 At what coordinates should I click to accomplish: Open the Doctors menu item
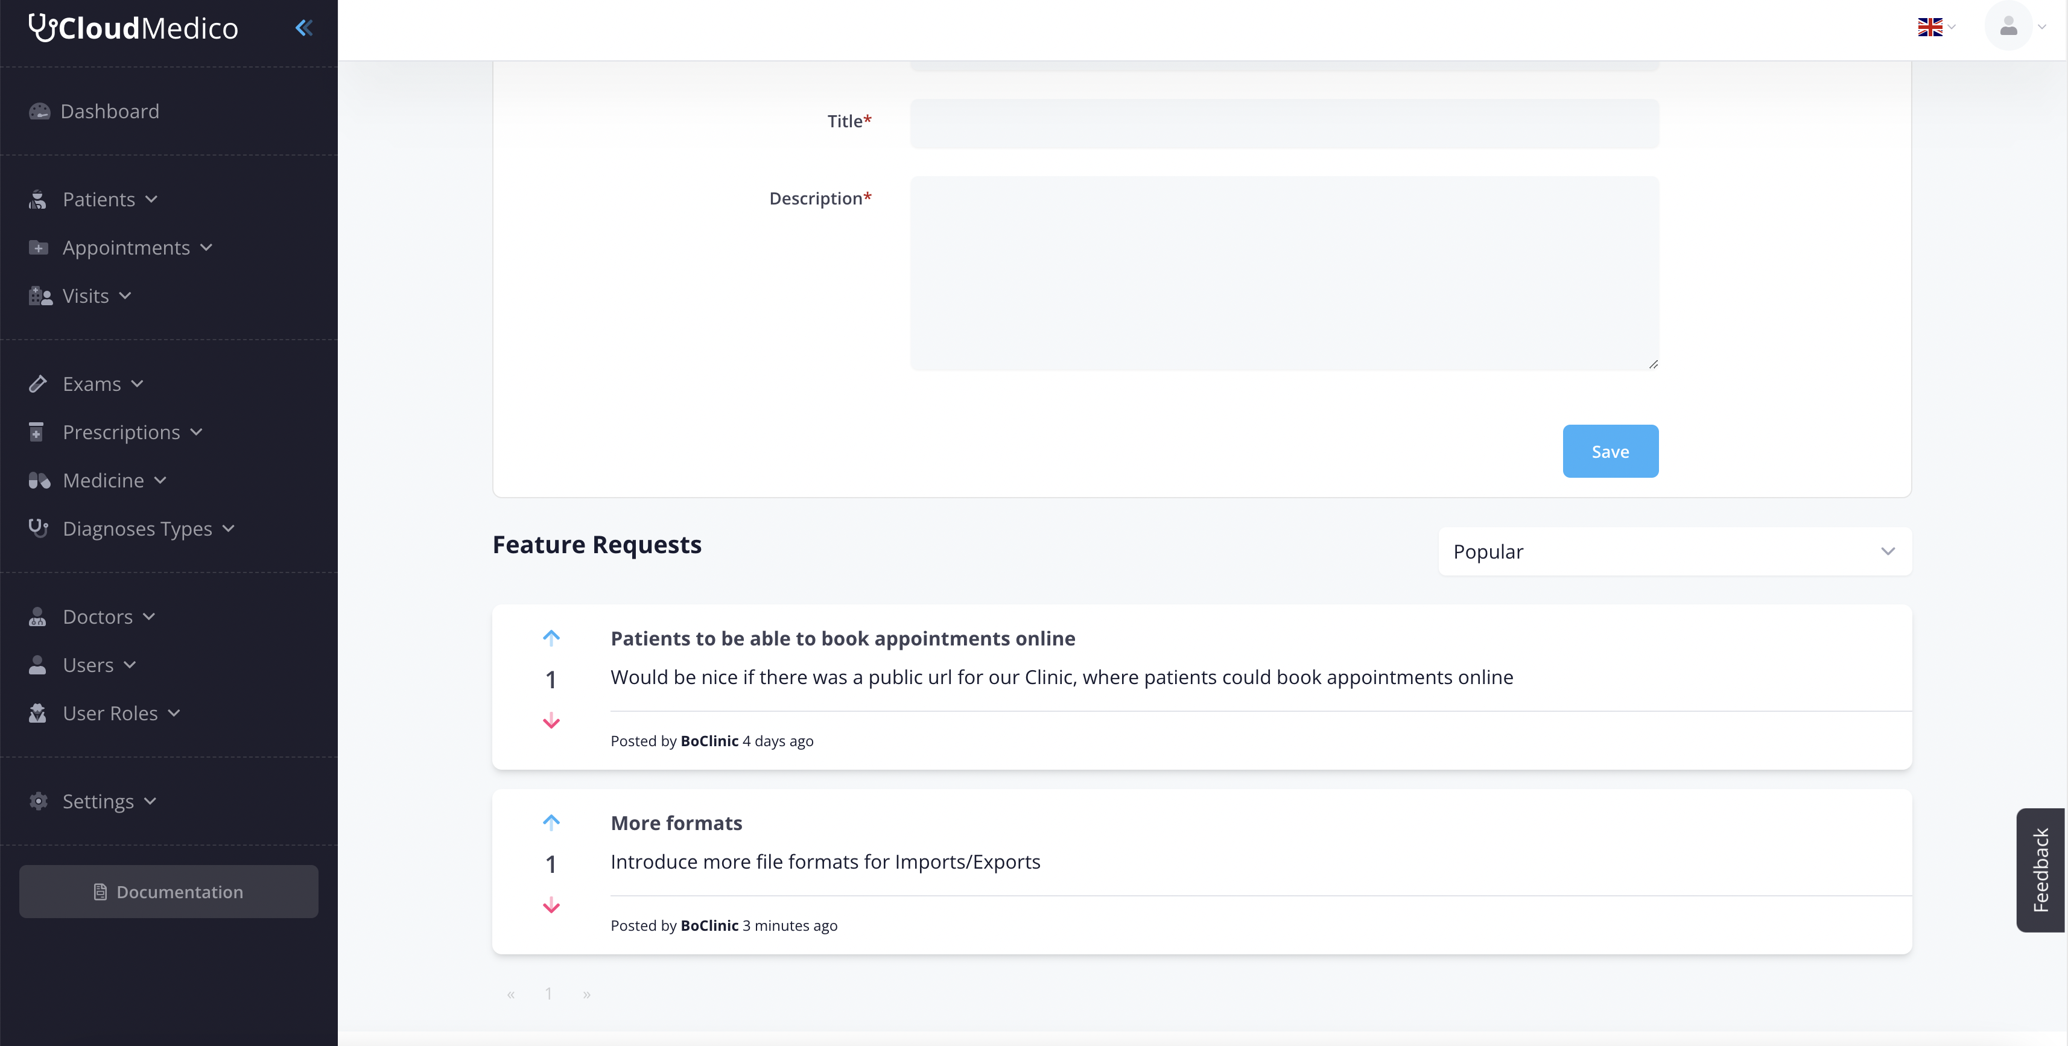[97, 617]
